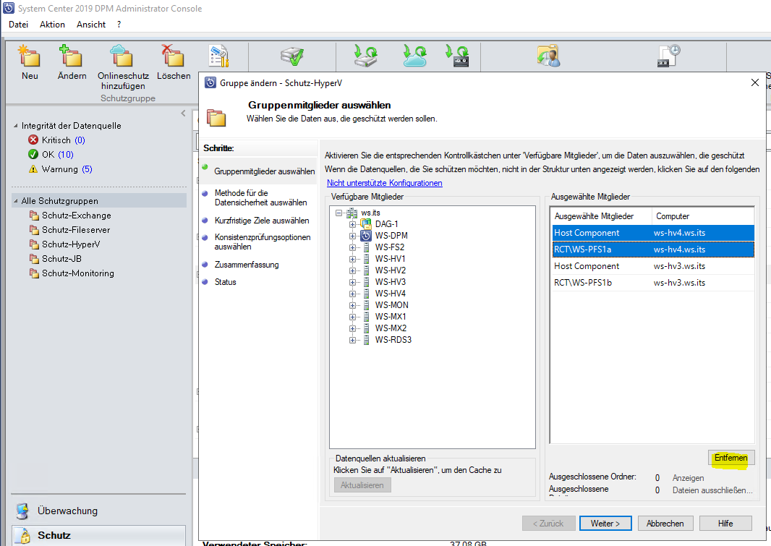Image resolution: width=771 pixels, height=546 pixels.
Task: Click the tape with clock toolbar icon
Action: pos(669,56)
